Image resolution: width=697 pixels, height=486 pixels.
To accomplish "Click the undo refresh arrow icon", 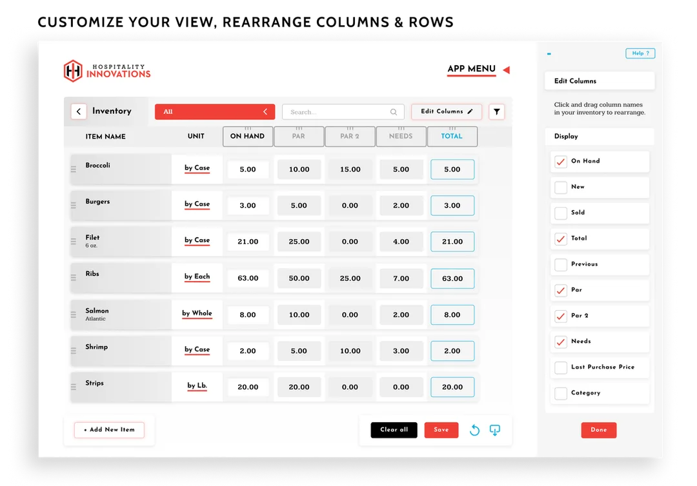I will 474,430.
